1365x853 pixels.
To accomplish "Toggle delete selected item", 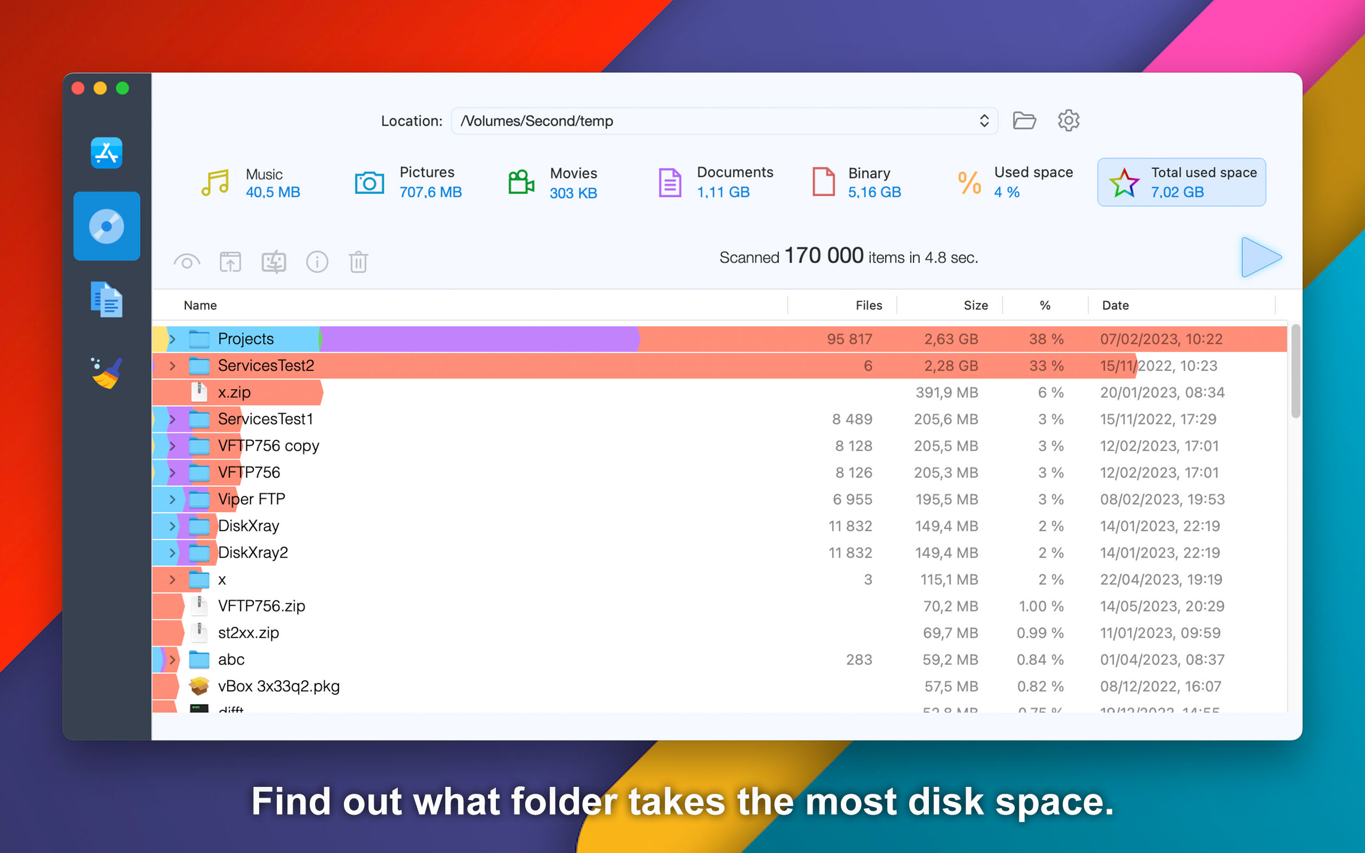I will point(359,260).
